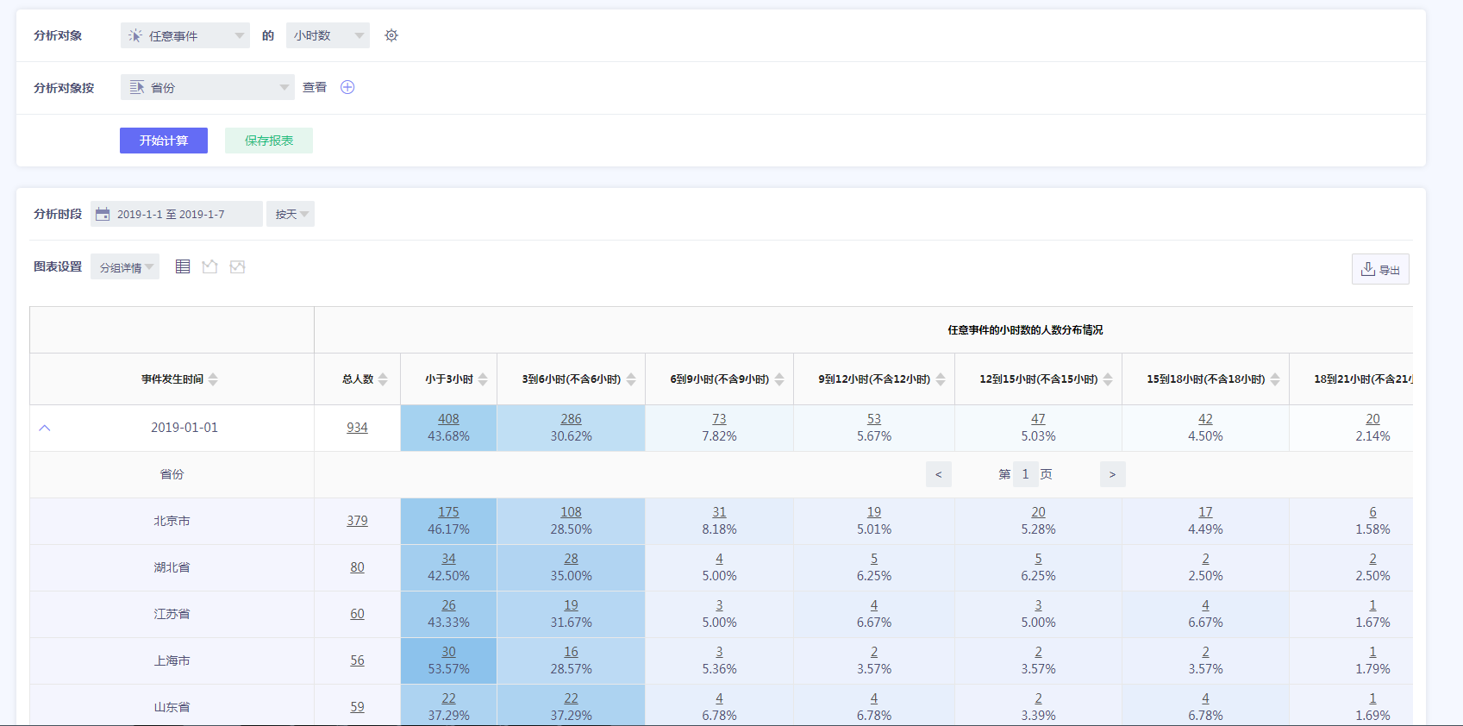Open the gear settings next to 小时数

pyautogui.click(x=391, y=35)
